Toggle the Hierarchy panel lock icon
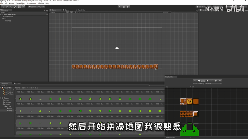This screenshot has height=139, width=248. point(45,10)
